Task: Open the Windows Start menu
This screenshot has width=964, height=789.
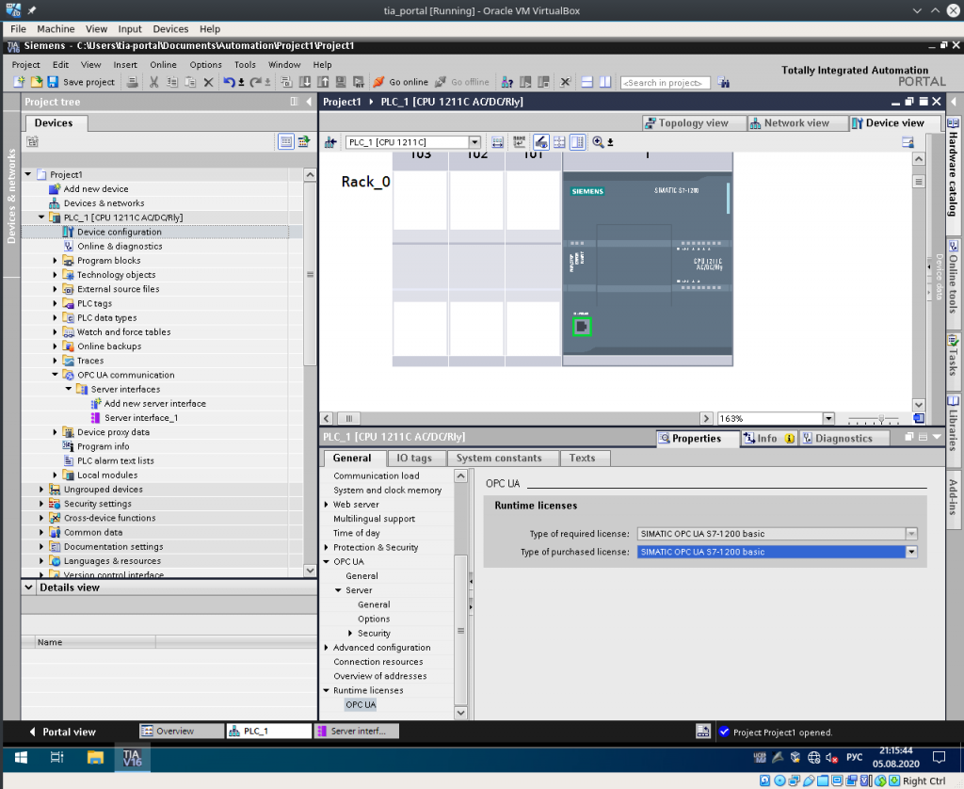Action: point(21,758)
